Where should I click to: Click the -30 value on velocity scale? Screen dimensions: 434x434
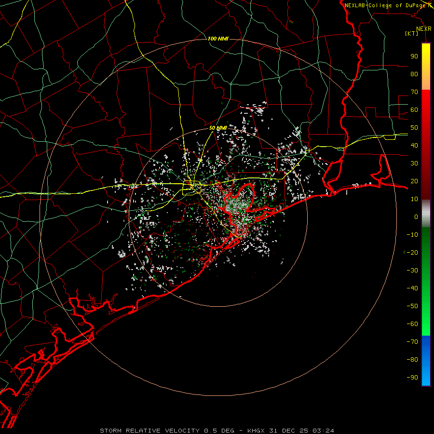412,271
